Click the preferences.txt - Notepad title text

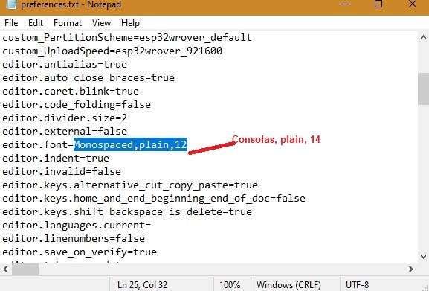point(71,4)
